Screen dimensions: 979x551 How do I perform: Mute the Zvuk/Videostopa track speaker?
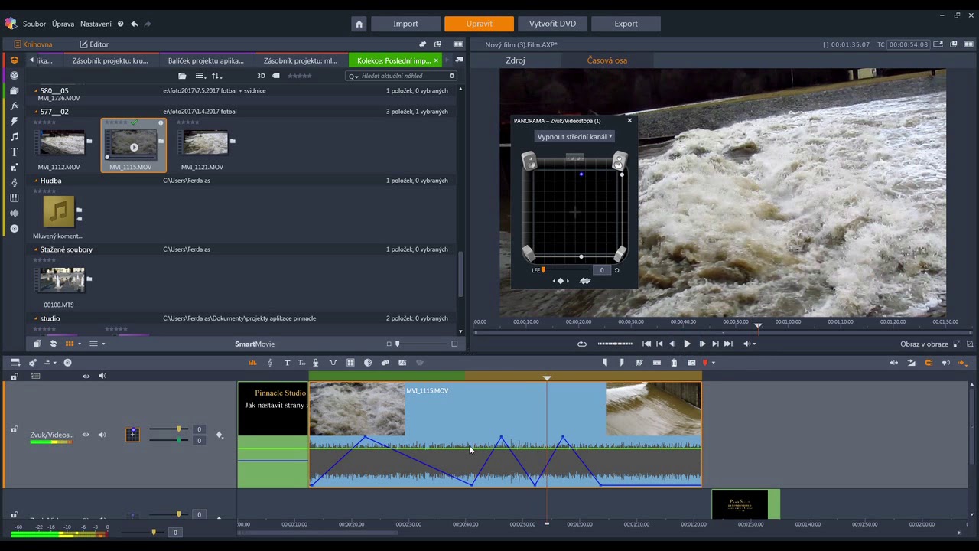click(102, 435)
